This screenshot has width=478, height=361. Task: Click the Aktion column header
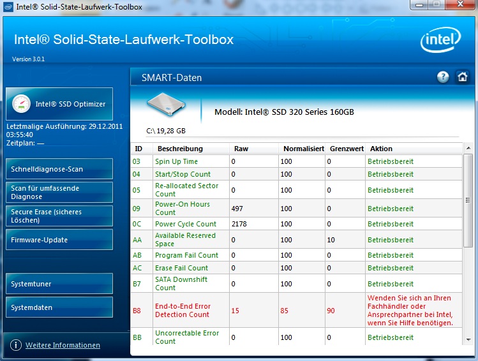point(381,149)
